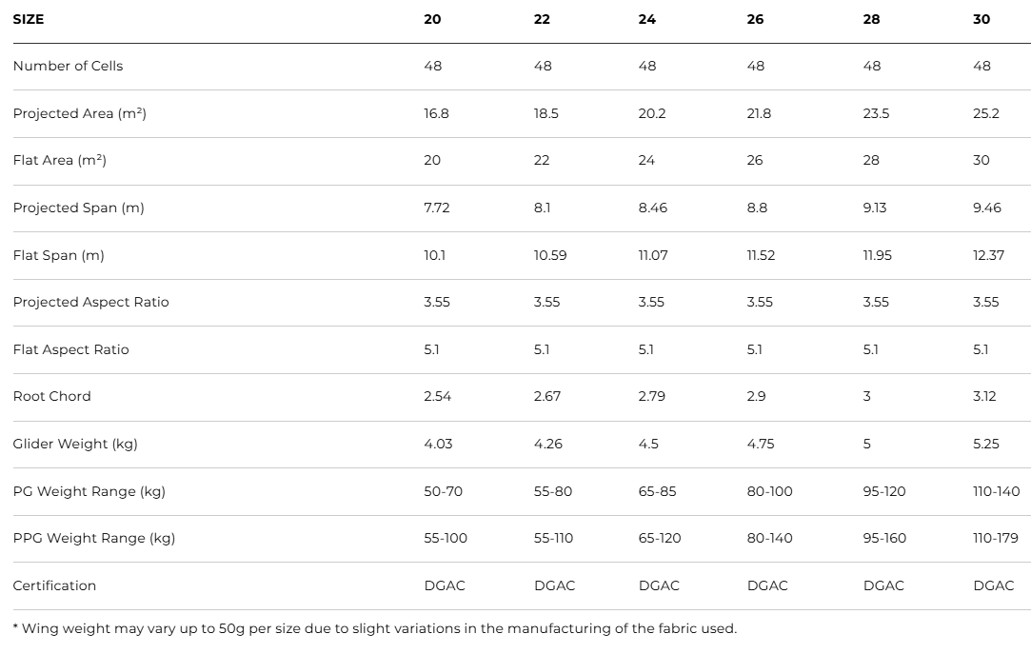Image resolution: width=1031 pixels, height=654 pixels.
Task: Select the Root Chord row label
Action: click(x=51, y=396)
